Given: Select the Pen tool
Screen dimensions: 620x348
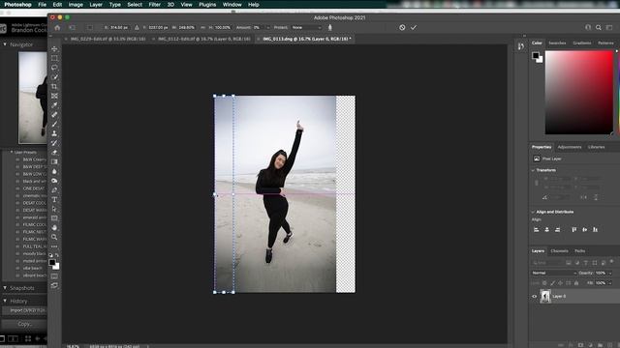Looking at the screenshot, I should click(x=54, y=190).
